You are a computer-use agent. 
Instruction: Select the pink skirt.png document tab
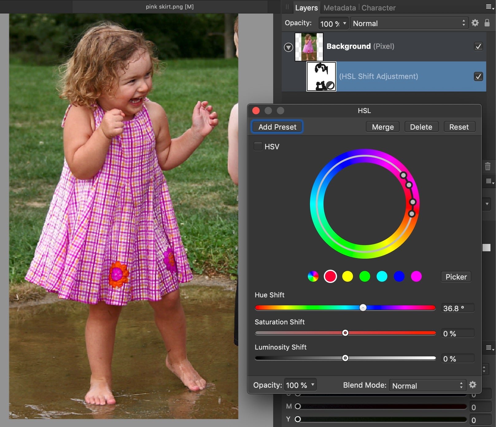click(170, 6)
